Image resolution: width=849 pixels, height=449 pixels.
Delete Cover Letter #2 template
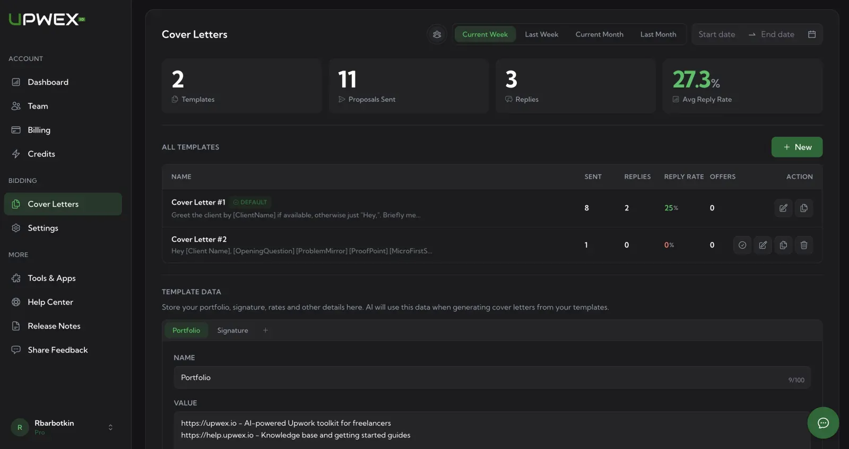804,245
